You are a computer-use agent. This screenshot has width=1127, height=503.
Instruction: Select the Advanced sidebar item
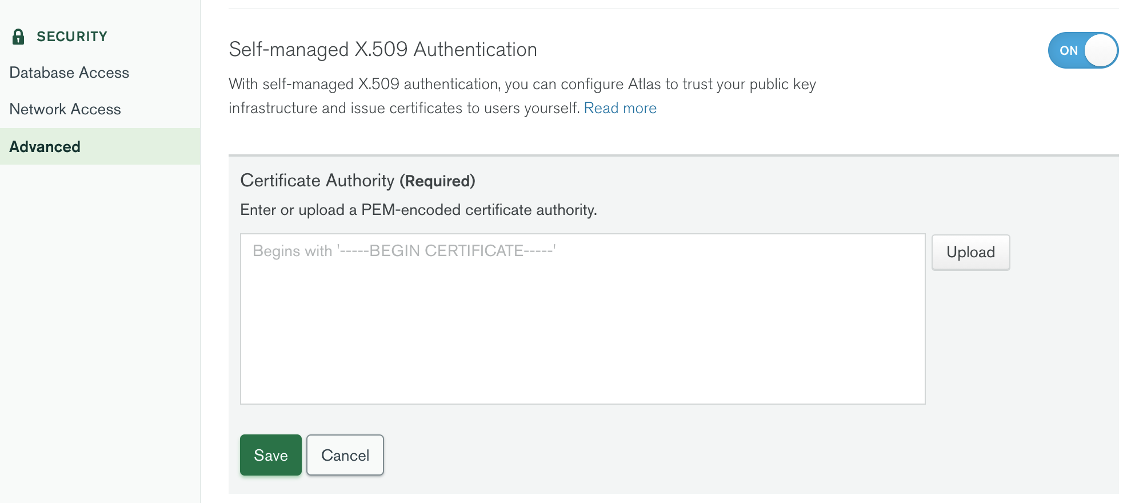45,147
